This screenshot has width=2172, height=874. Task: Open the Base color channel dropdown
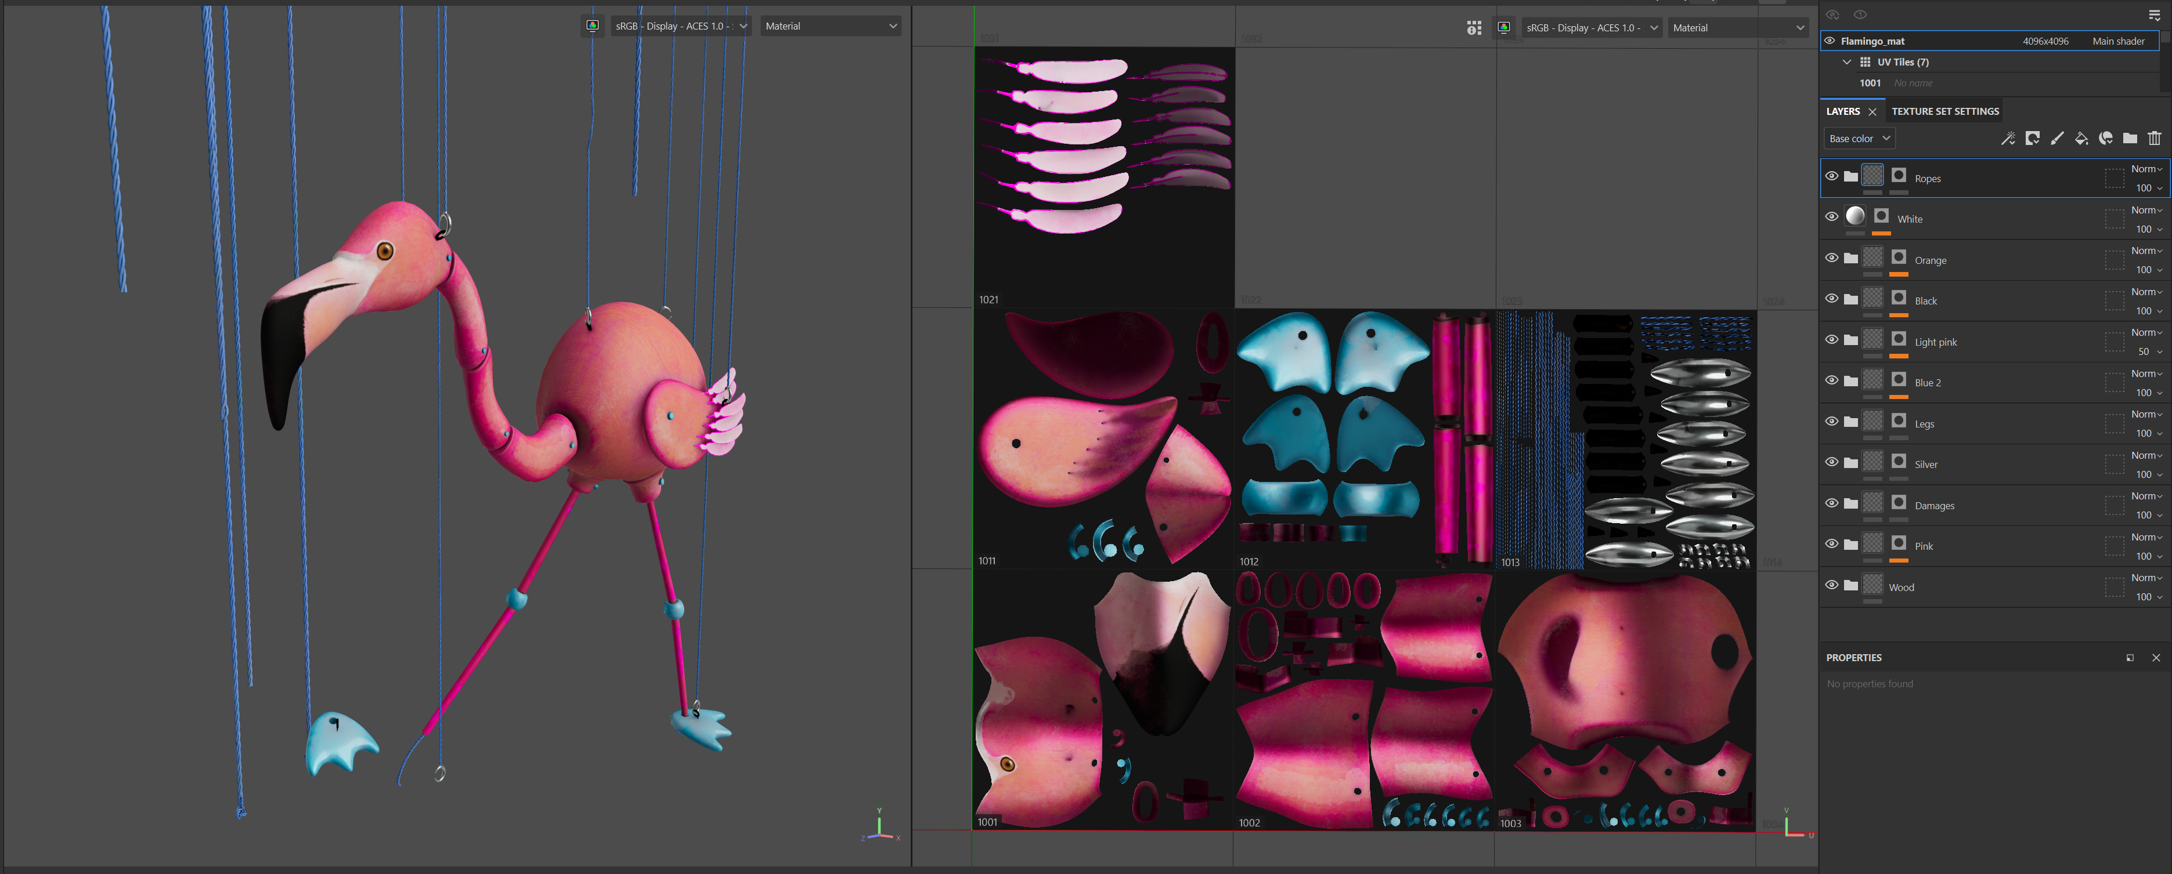tap(1859, 138)
